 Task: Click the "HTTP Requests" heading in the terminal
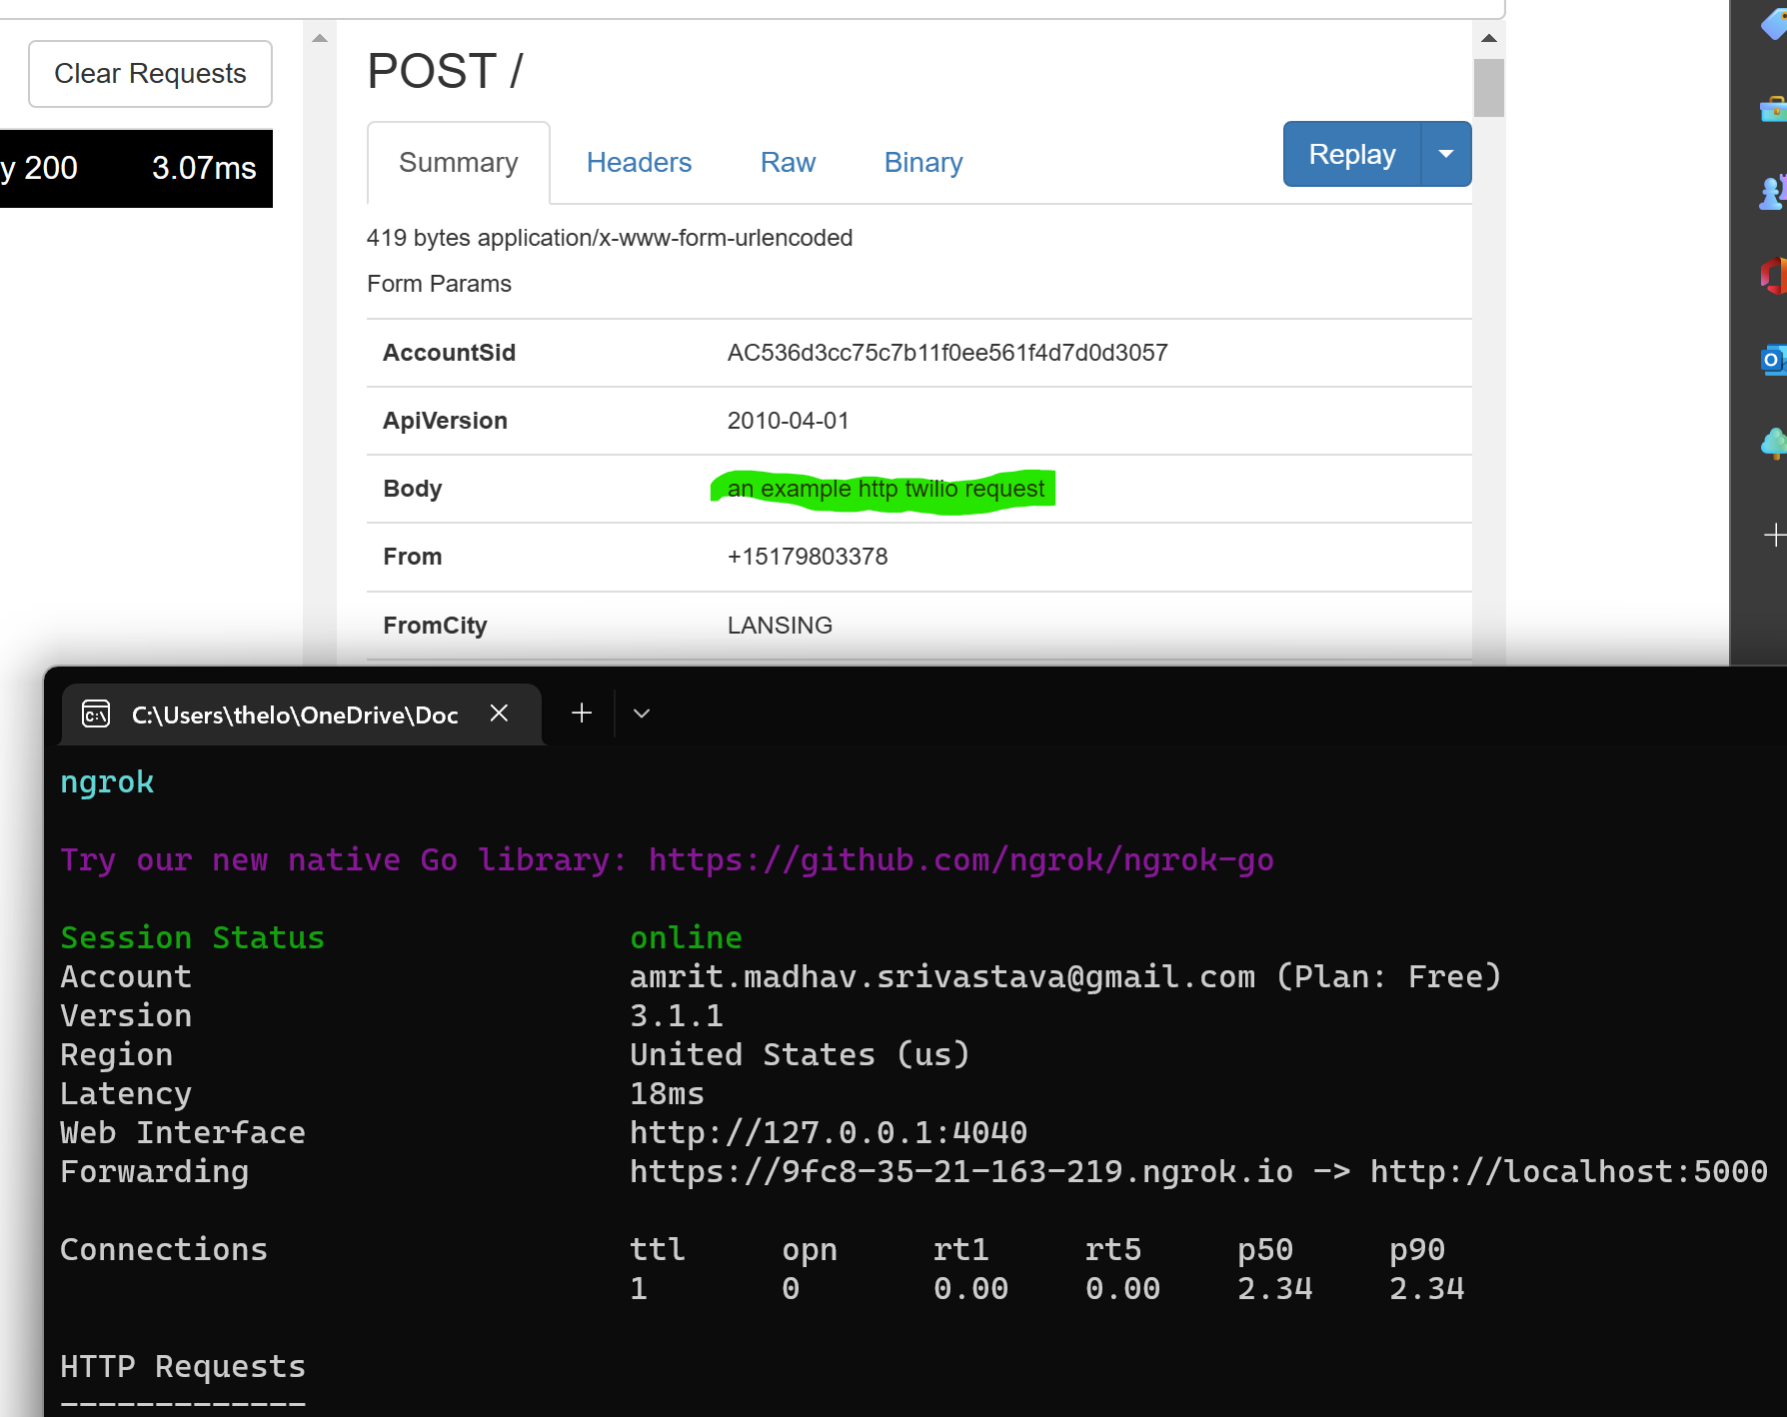(183, 1366)
